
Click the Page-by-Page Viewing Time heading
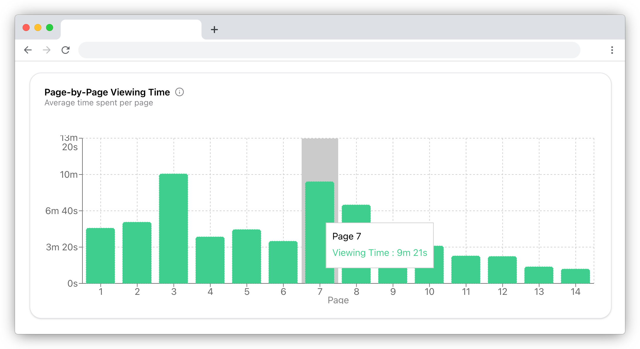point(107,92)
